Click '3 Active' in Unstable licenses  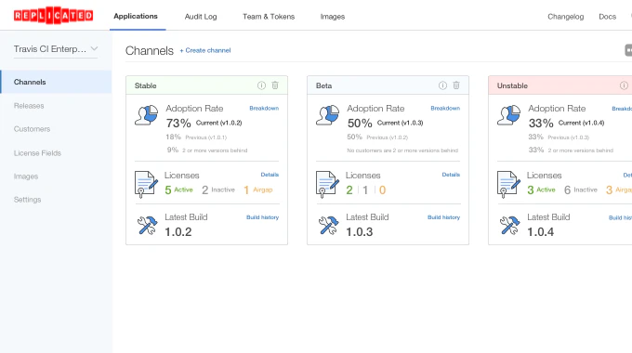[x=541, y=190]
